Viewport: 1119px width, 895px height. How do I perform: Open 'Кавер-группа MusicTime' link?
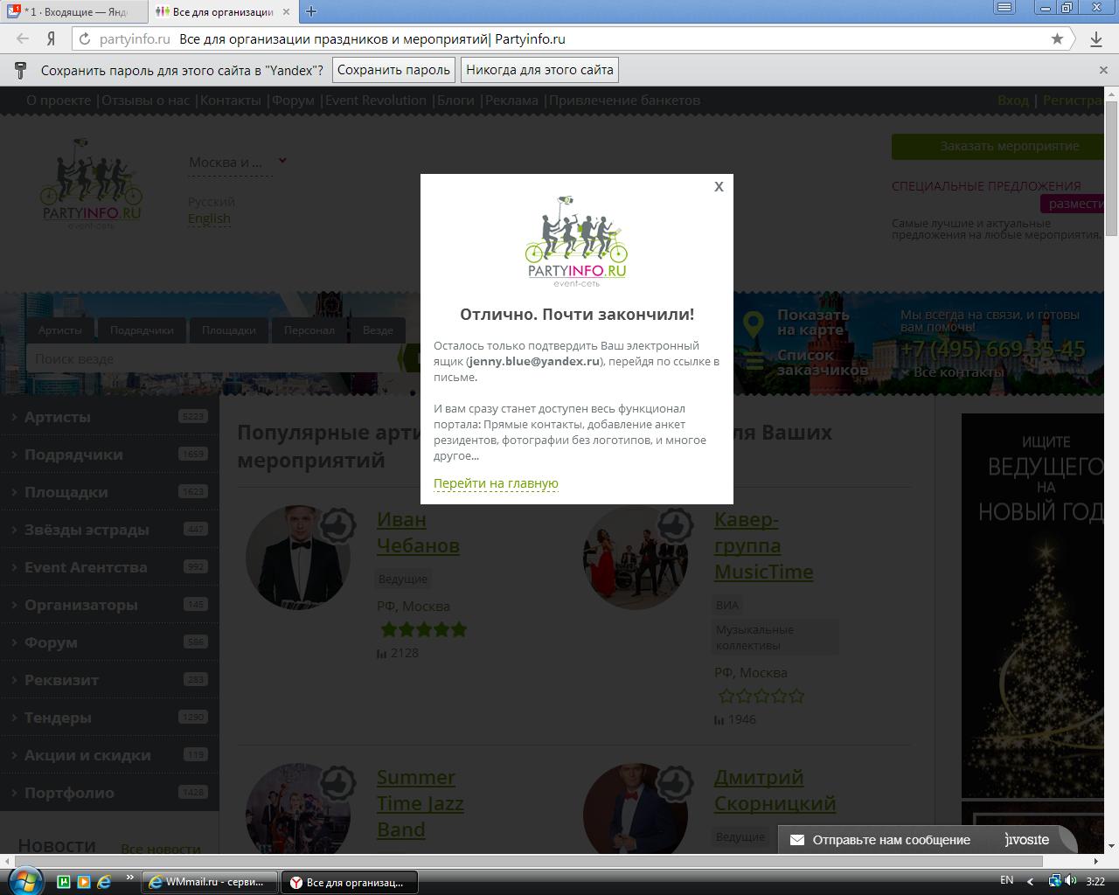tap(763, 545)
